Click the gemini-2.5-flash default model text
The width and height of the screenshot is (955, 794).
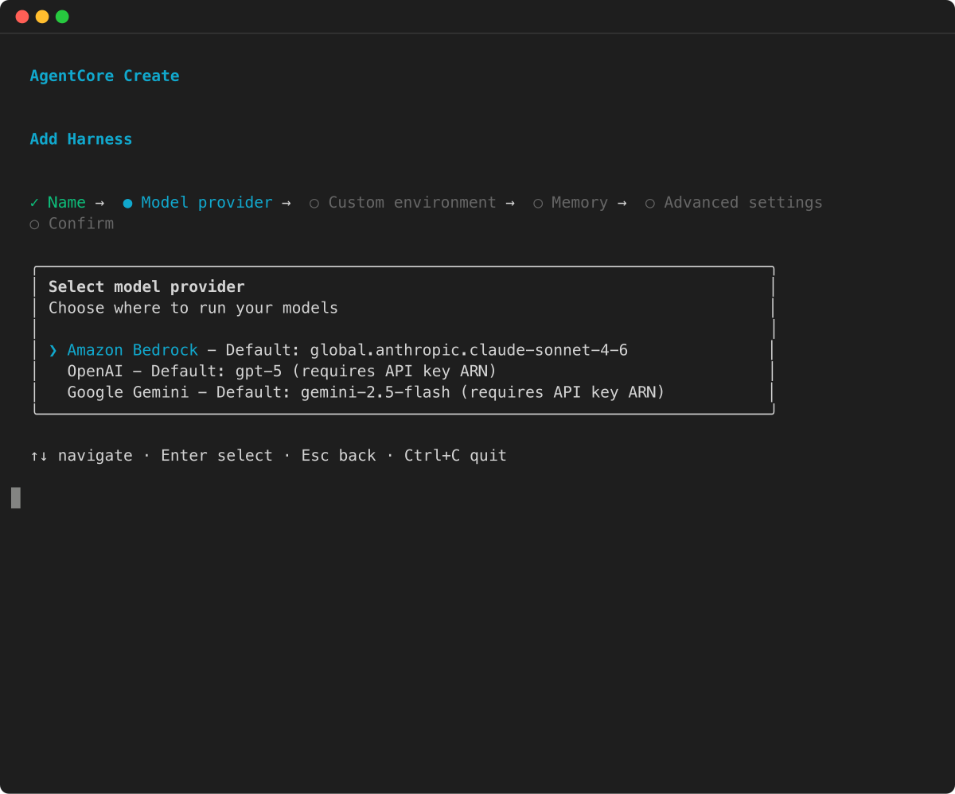[x=376, y=392]
